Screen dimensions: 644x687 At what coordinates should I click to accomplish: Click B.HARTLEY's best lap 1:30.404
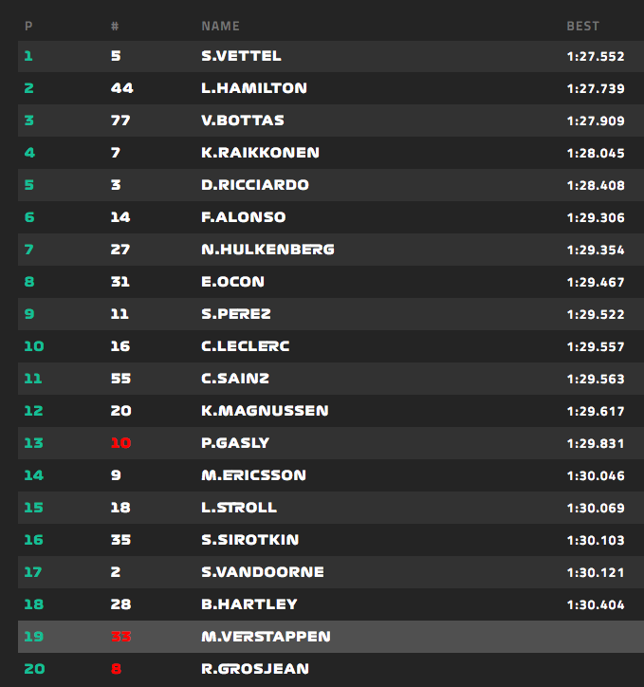pyautogui.click(x=595, y=604)
